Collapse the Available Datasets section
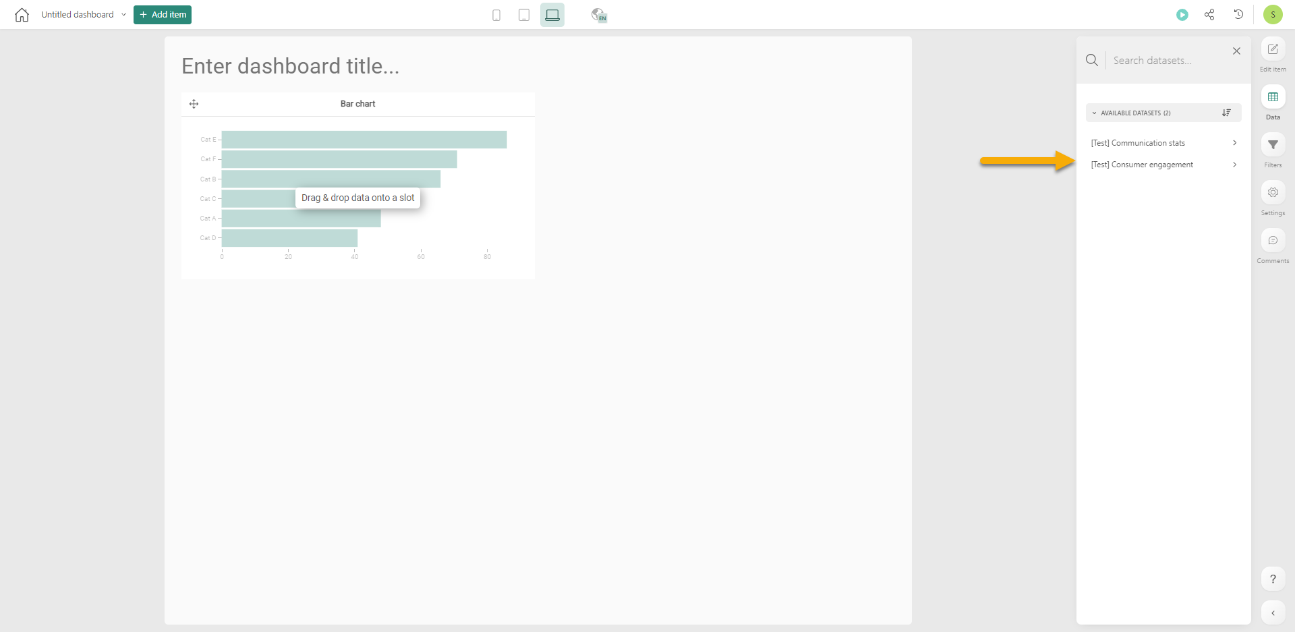 (1095, 113)
